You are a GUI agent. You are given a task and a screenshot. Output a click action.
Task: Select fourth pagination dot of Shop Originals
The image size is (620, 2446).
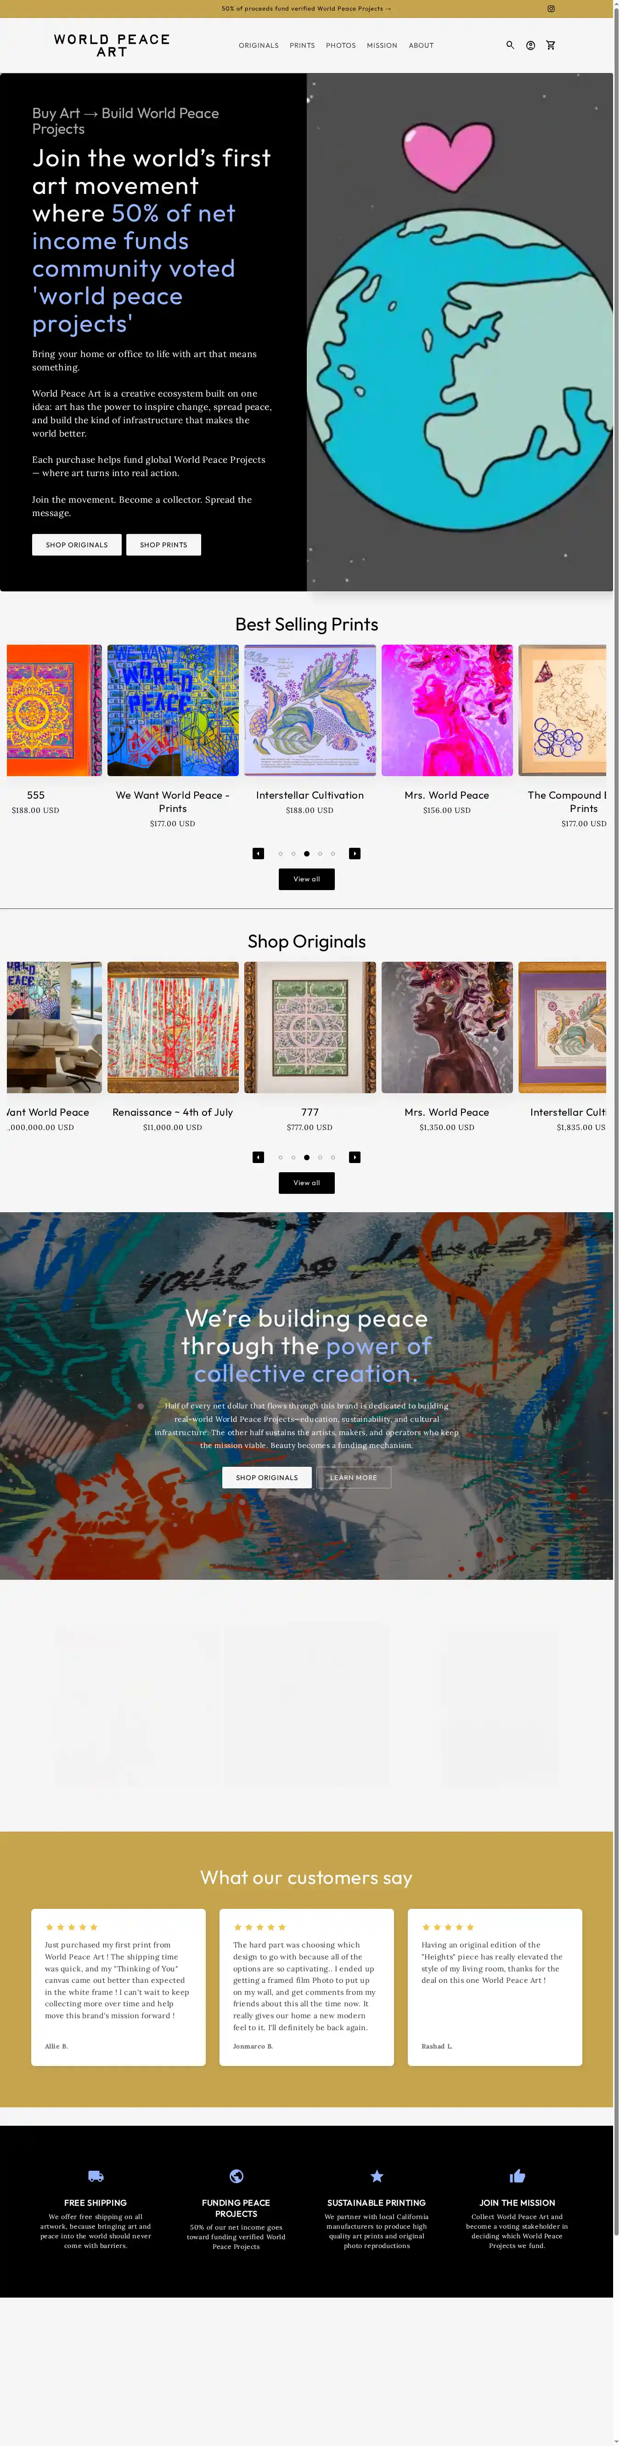click(x=320, y=1158)
